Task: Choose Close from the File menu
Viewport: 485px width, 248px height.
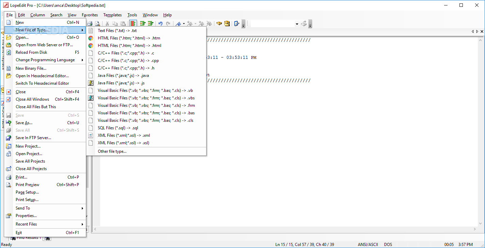Action: point(45,92)
